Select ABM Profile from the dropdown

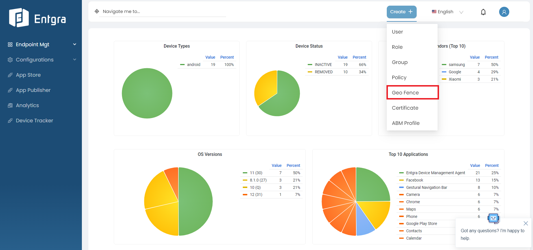(405, 123)
